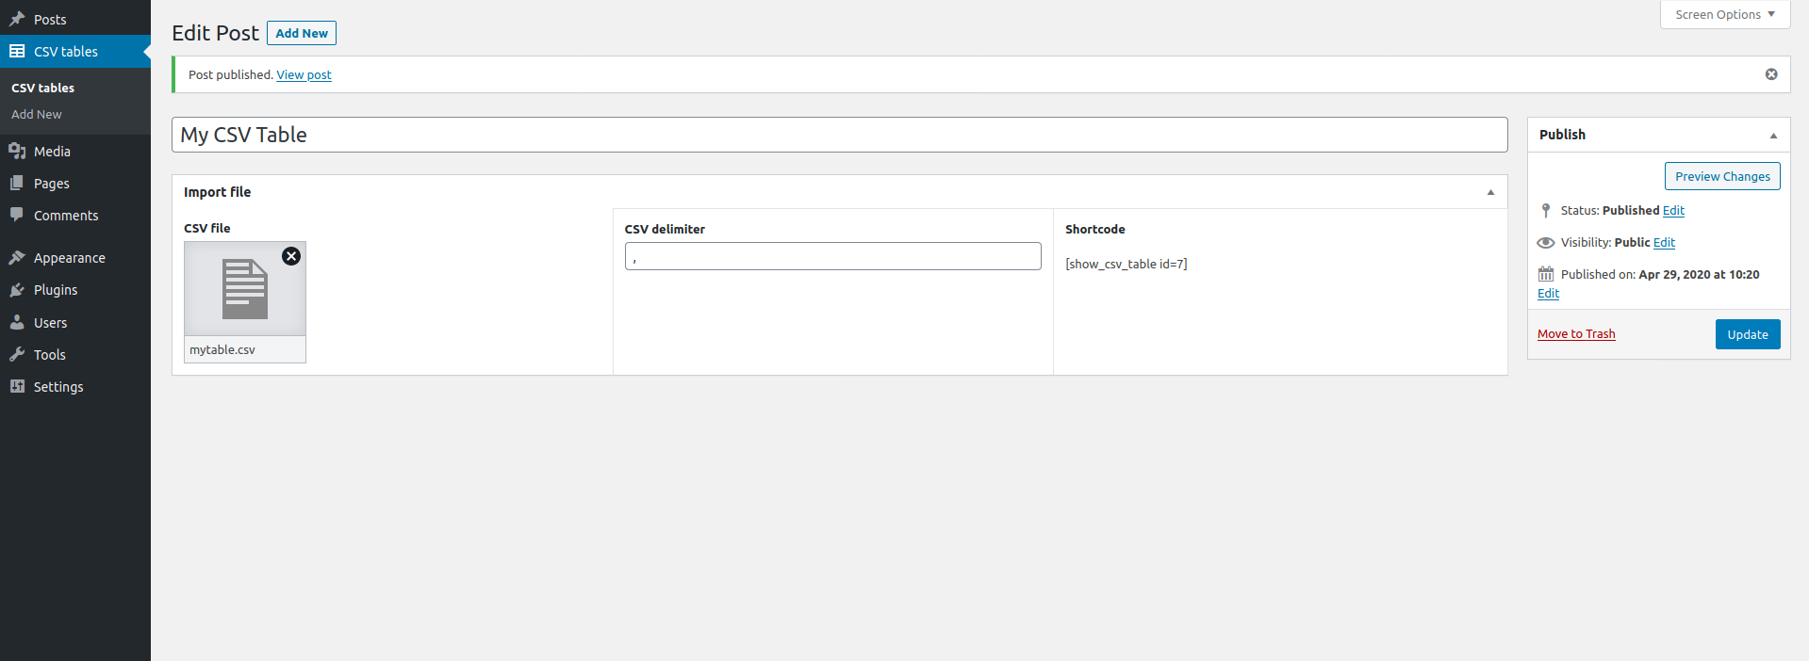Image resolution: width=1809 pixels, height=661 pixels.
Task: Select the CSV tables submenu item
Action: point(42,88)
